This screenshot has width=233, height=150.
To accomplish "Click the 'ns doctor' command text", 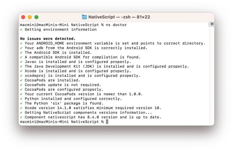I will (x=116, y=25).
